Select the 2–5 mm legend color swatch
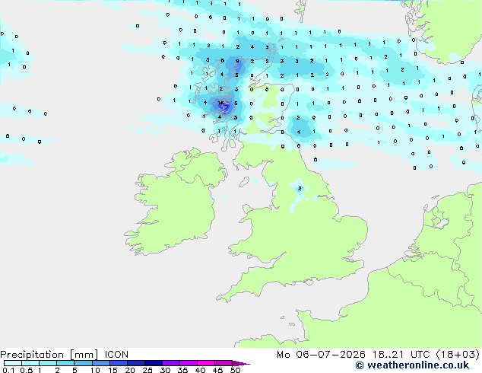Viewport: 482px width, 373px height. 65,363
